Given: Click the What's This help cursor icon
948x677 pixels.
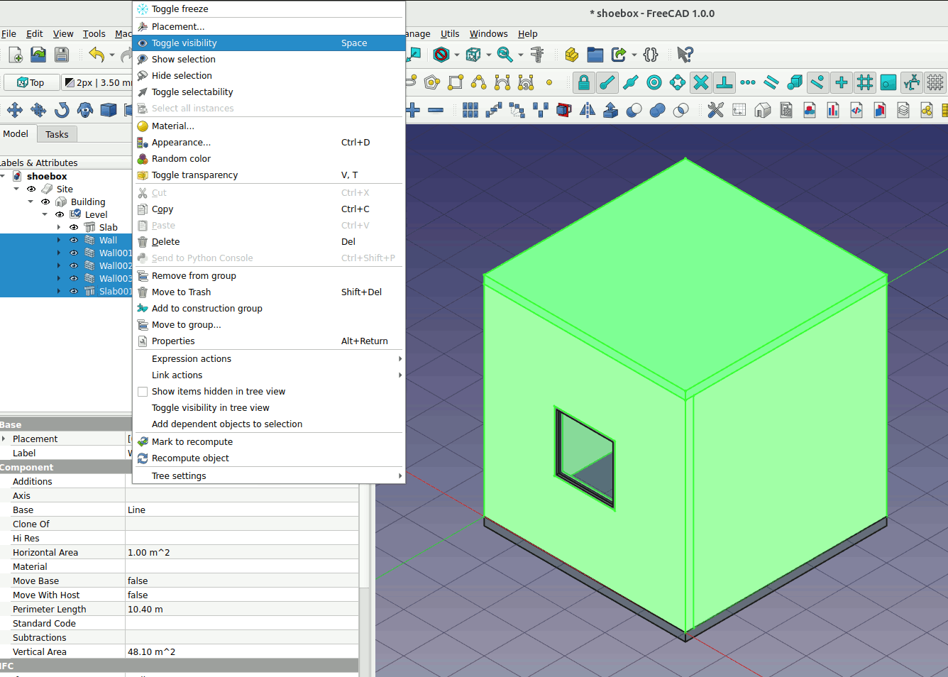Looking at the screenshot, I should [x=684, y=55].
